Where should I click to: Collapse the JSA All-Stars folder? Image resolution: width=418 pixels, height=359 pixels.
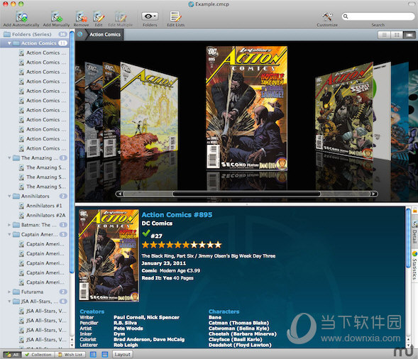point(9,301)
